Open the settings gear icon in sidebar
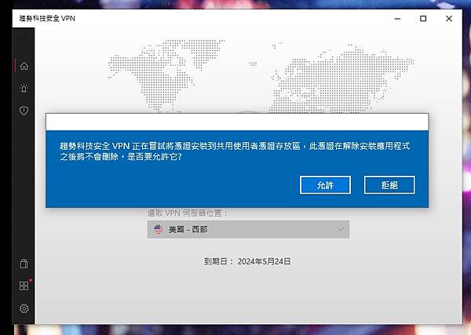 (24, 308)
